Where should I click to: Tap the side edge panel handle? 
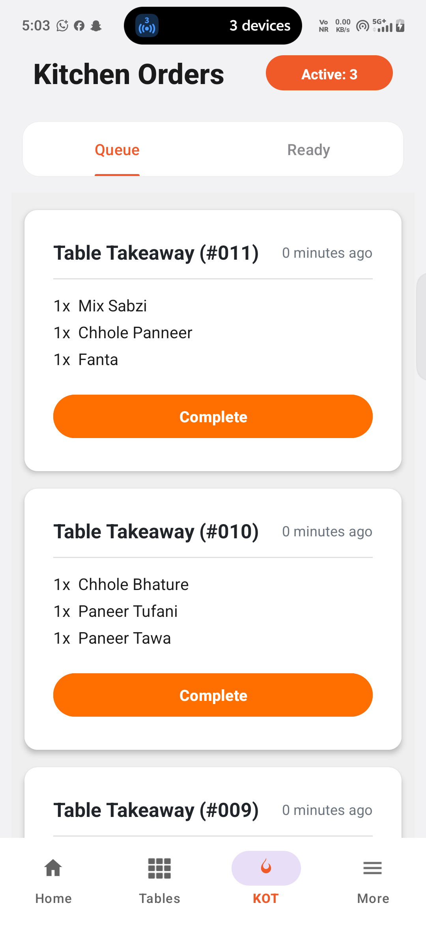tap(421, 327)
